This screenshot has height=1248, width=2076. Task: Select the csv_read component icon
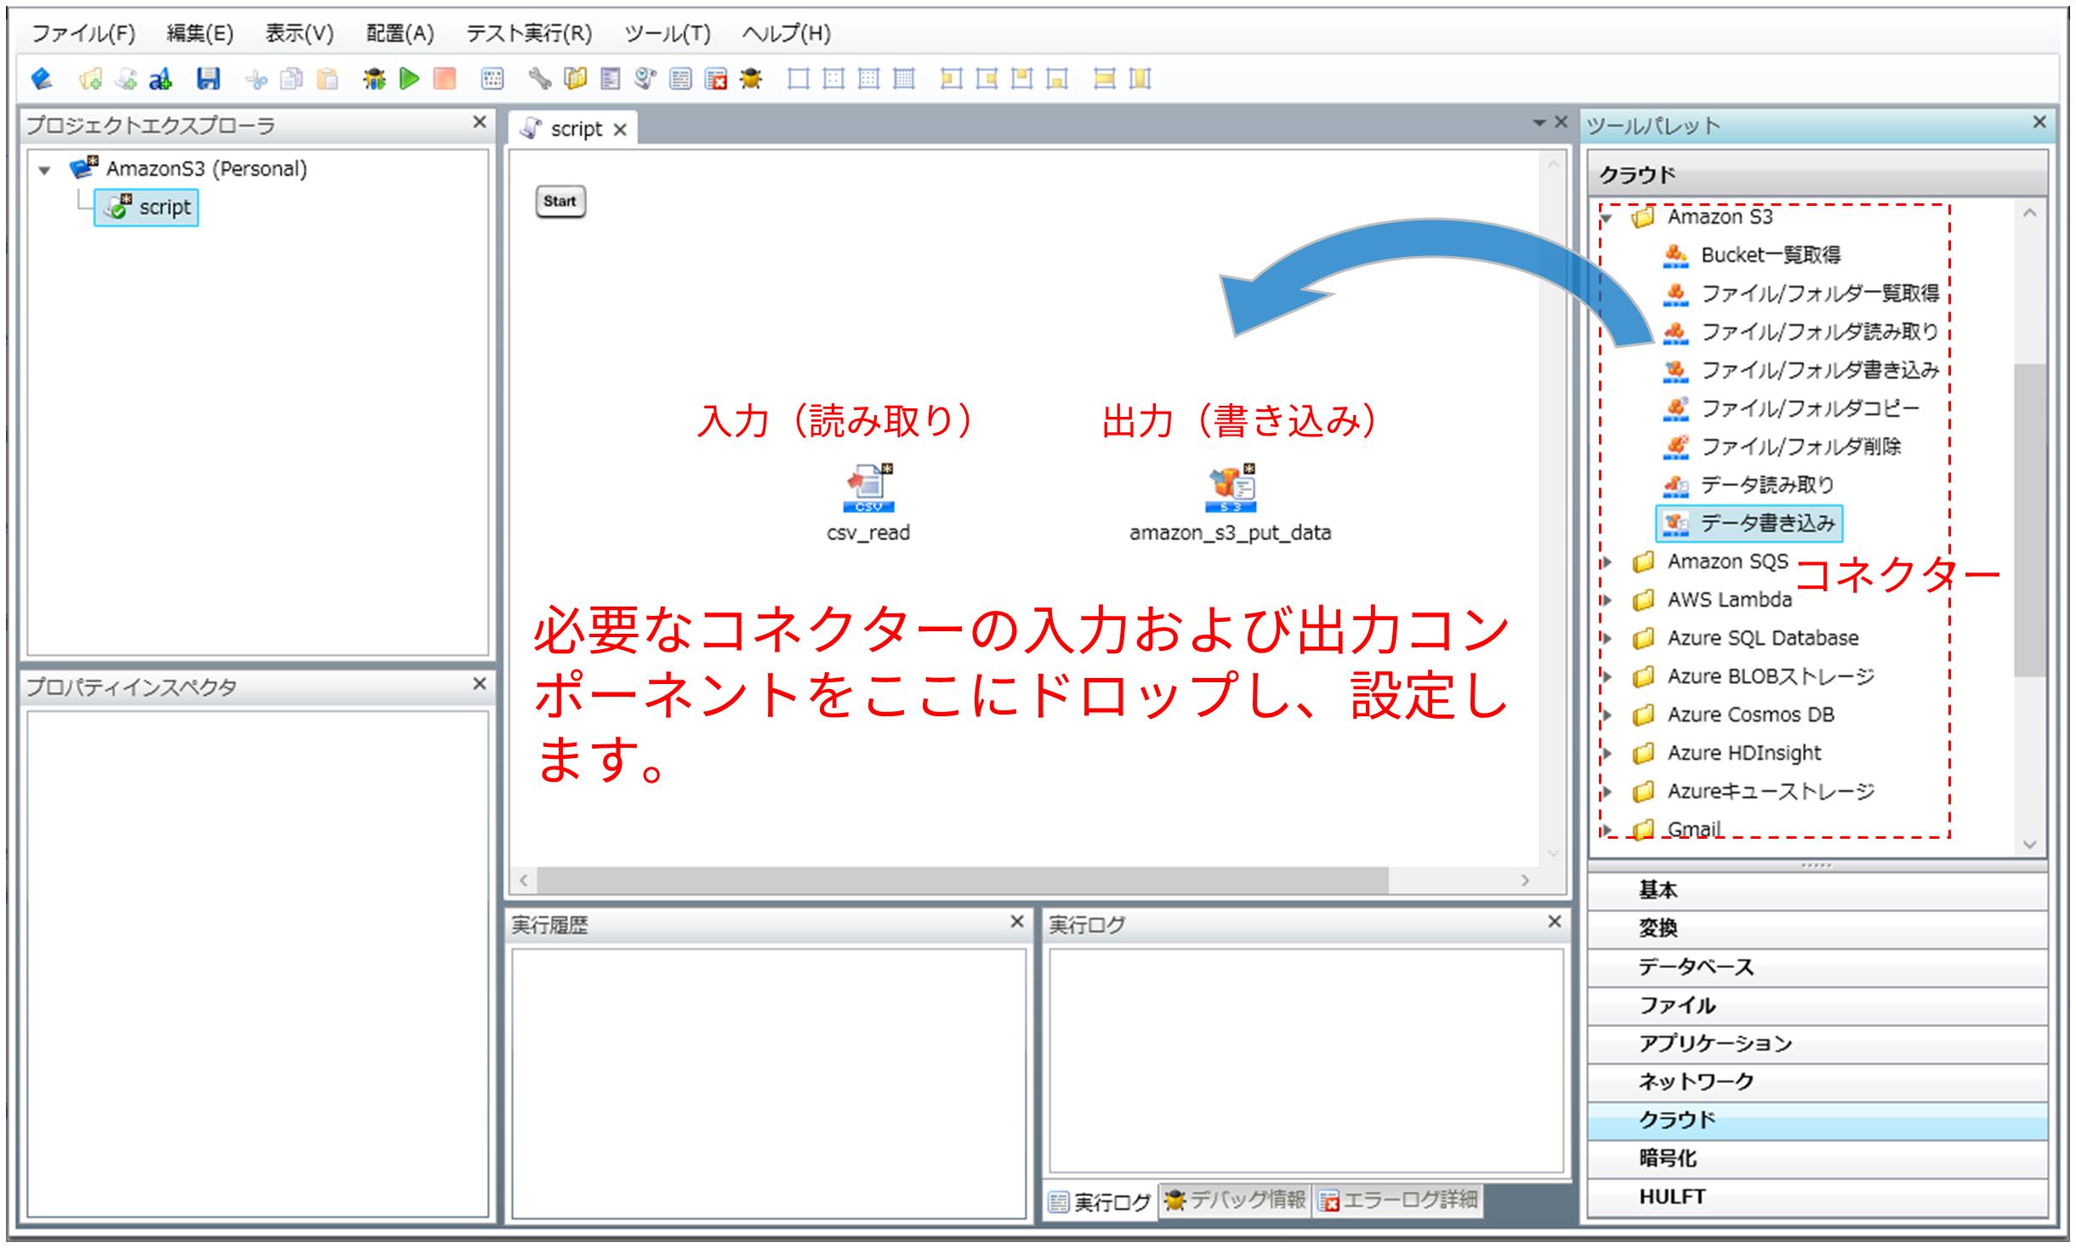[868, 488]
